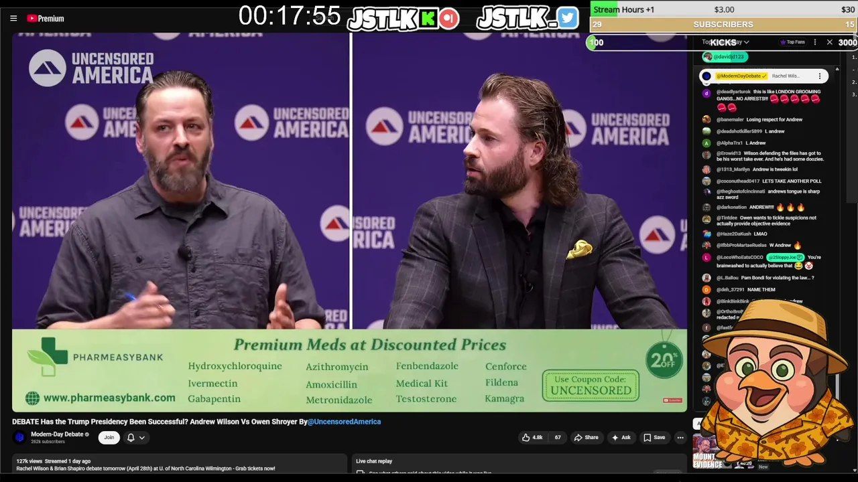Dislike the video beside count 67
Screen dimensions: 858x482
point(558,438)
